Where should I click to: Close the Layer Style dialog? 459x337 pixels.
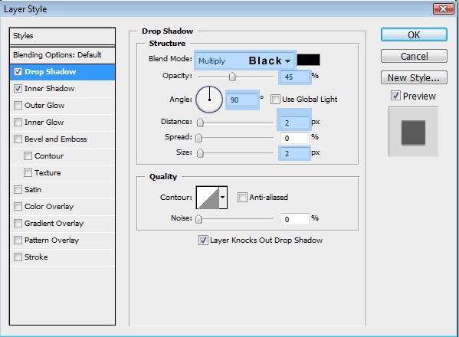(443, 9)
